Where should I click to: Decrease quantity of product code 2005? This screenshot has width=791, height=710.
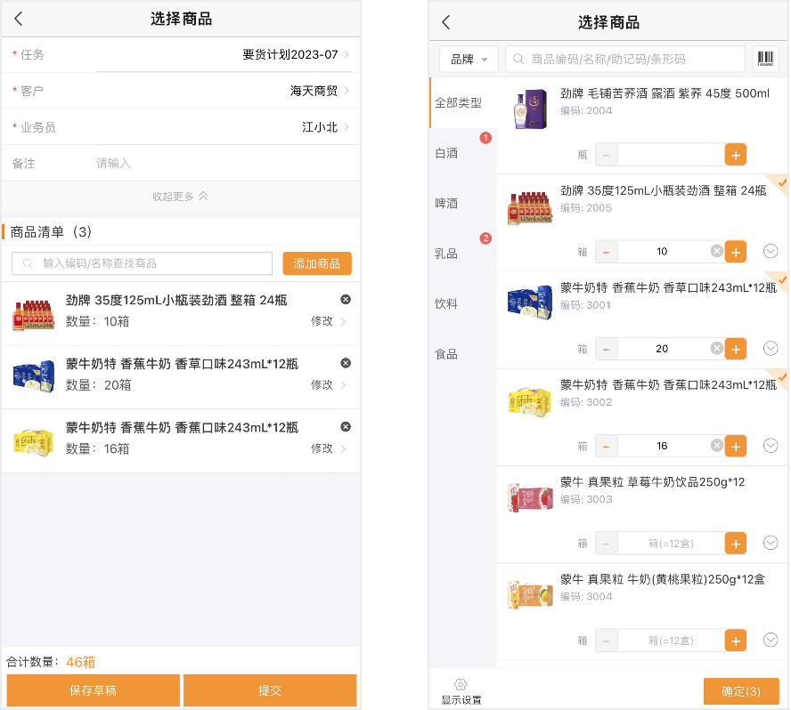pos(607,252)
